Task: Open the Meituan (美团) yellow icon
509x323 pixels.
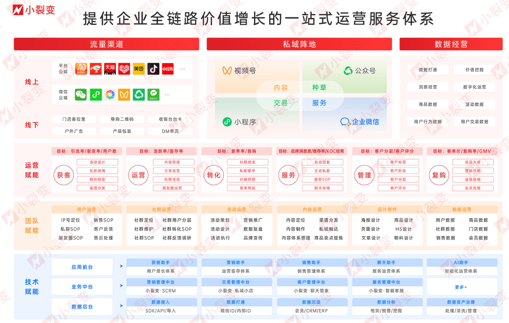Action: 139,69
